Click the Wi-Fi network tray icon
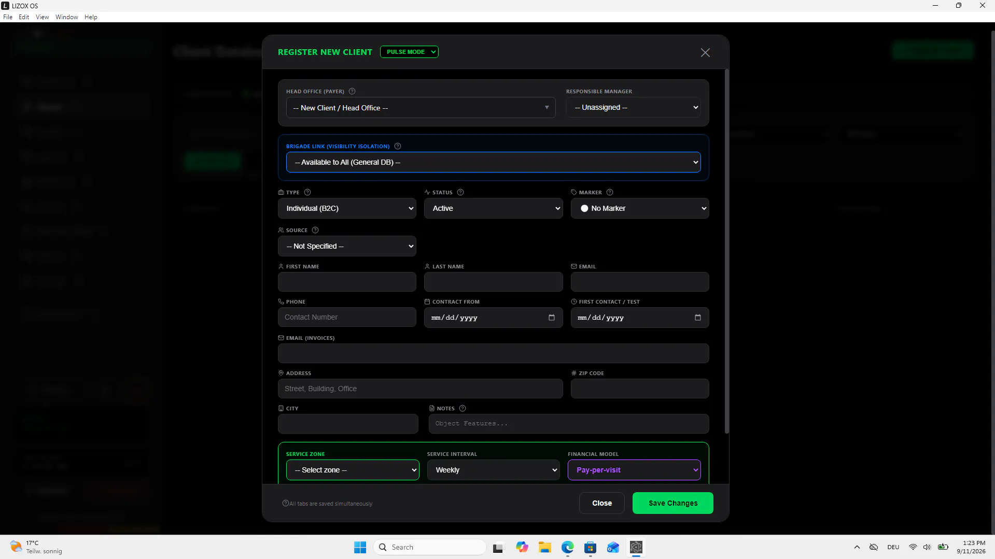This screenshot has height=559, width=995. pyautogui.click(x=913, y=547)
